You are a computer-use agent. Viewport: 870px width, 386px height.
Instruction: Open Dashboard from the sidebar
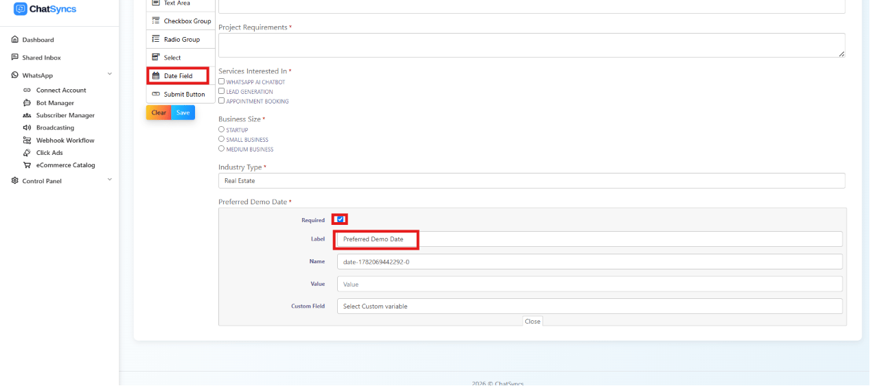pos(38,40)
